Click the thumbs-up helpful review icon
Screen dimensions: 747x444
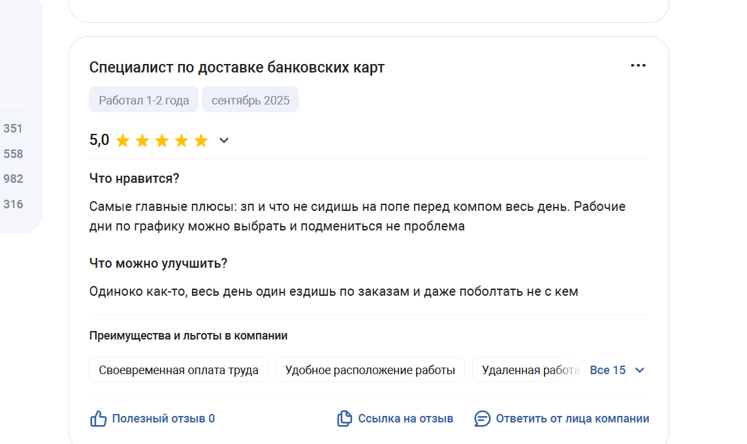click(x=98, y=419)
